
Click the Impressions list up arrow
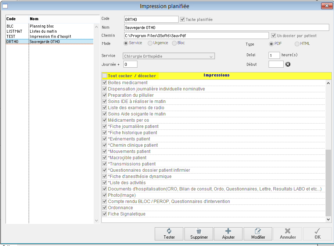(x=328, y=83)
